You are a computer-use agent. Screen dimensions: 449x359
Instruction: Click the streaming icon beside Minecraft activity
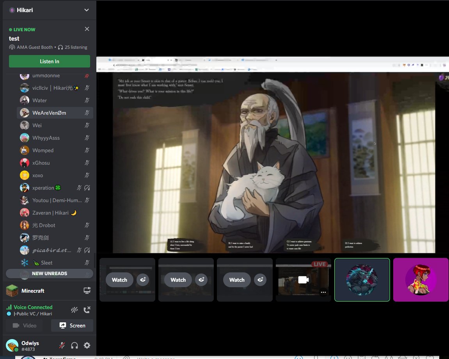pyautogui.click(x=87, y=290)
